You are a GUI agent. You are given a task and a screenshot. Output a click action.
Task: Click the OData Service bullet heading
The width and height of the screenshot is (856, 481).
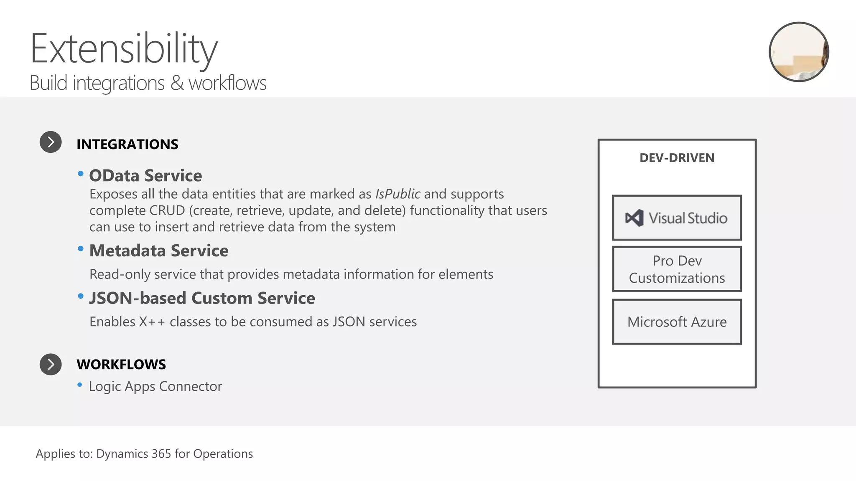(x=145, y=175)
